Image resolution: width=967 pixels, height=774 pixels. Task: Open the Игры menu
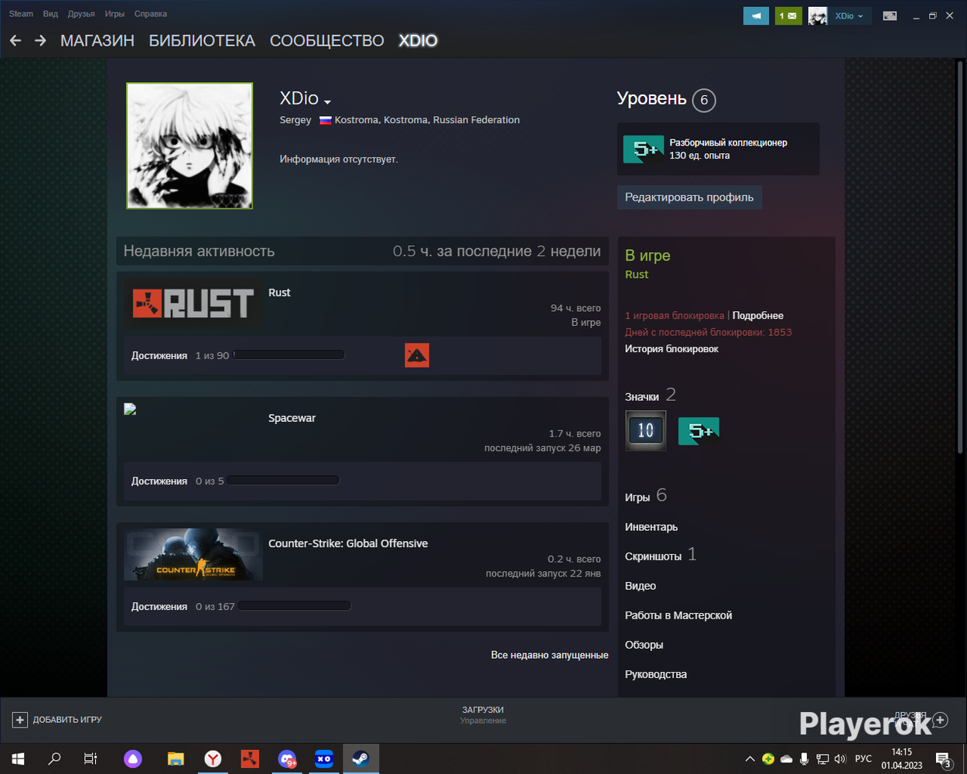coord(114,14)
